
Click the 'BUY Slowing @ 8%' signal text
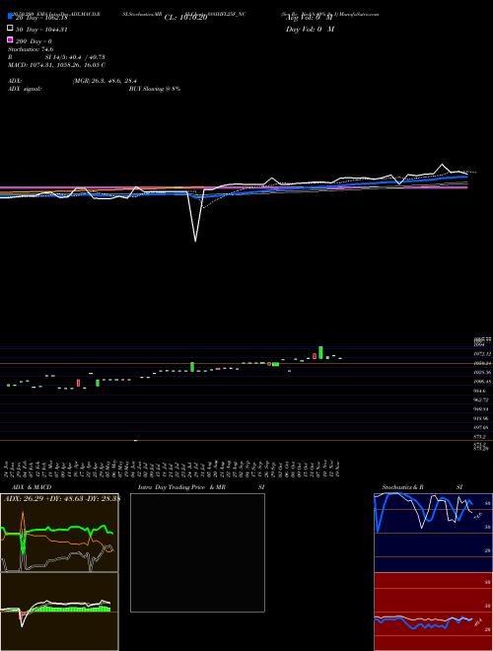tap(155, 89)
